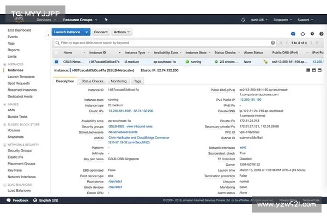Click the search filter help icon
Screen dimensions: 327x218
click(273, 43)
